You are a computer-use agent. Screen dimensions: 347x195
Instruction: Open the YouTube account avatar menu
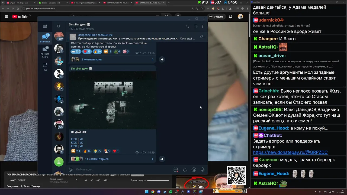tap(240, 17)
